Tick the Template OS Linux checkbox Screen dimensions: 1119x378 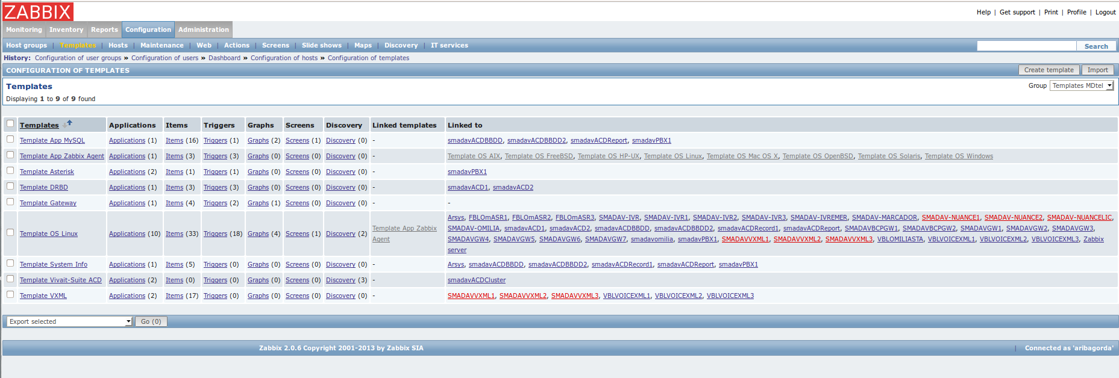click(x=10, y=232)
